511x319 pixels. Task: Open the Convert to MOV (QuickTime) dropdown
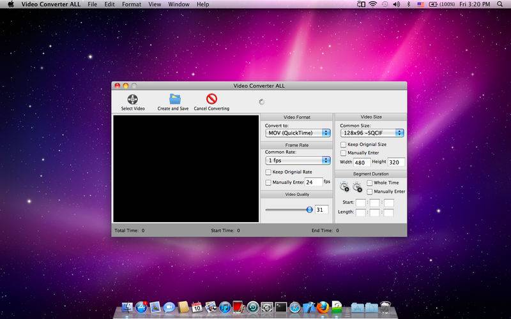298,133
